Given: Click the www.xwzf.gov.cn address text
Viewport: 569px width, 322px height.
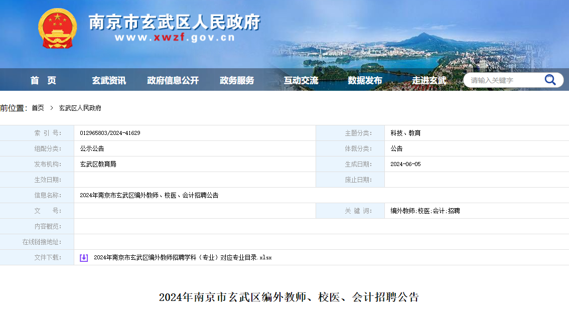Looking at the screenshot, I should (x=175, y=38).
